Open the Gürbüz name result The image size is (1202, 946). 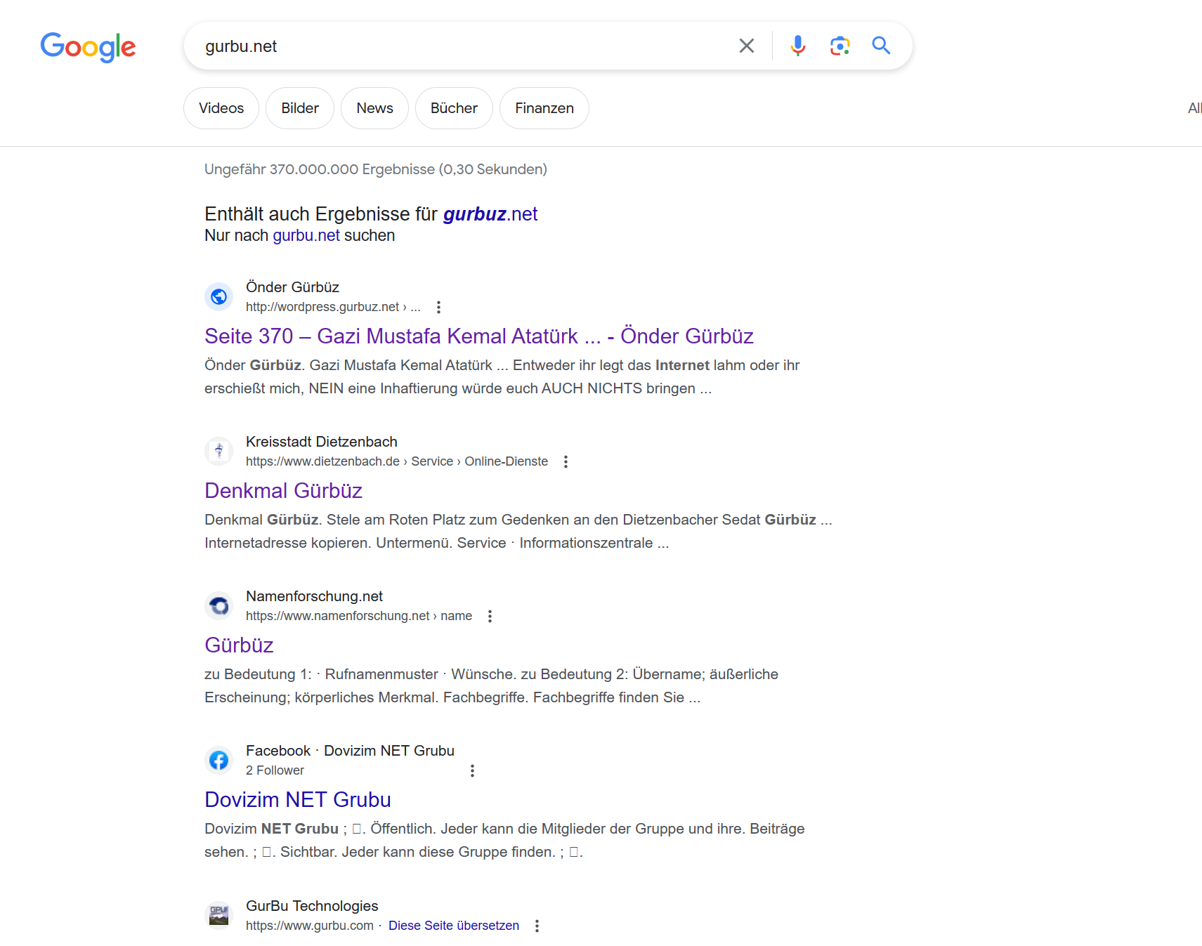239,645
